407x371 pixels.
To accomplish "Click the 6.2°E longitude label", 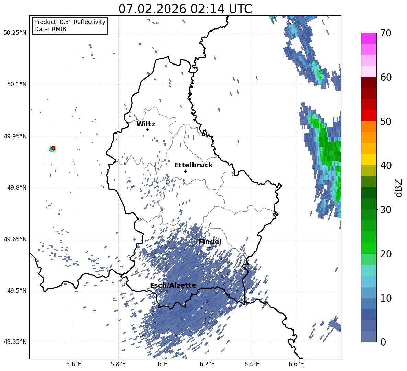I will coord(207,364).
